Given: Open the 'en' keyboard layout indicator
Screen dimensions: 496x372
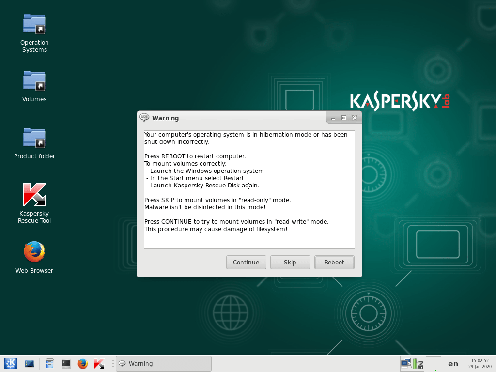Looking at the screenshot, I should [x=453, y=364].
